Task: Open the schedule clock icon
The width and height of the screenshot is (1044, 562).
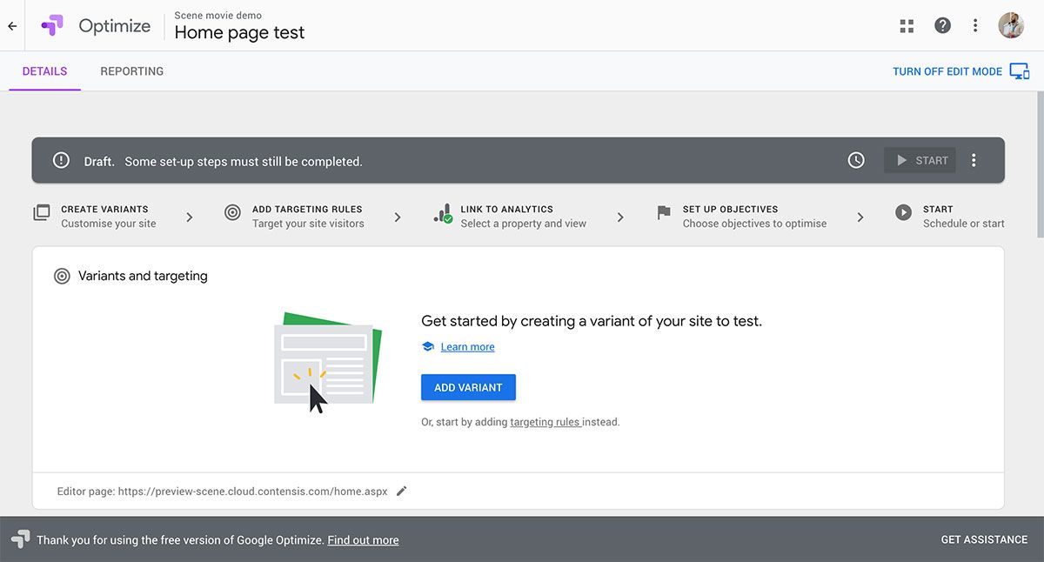Action: click(856, 160)
